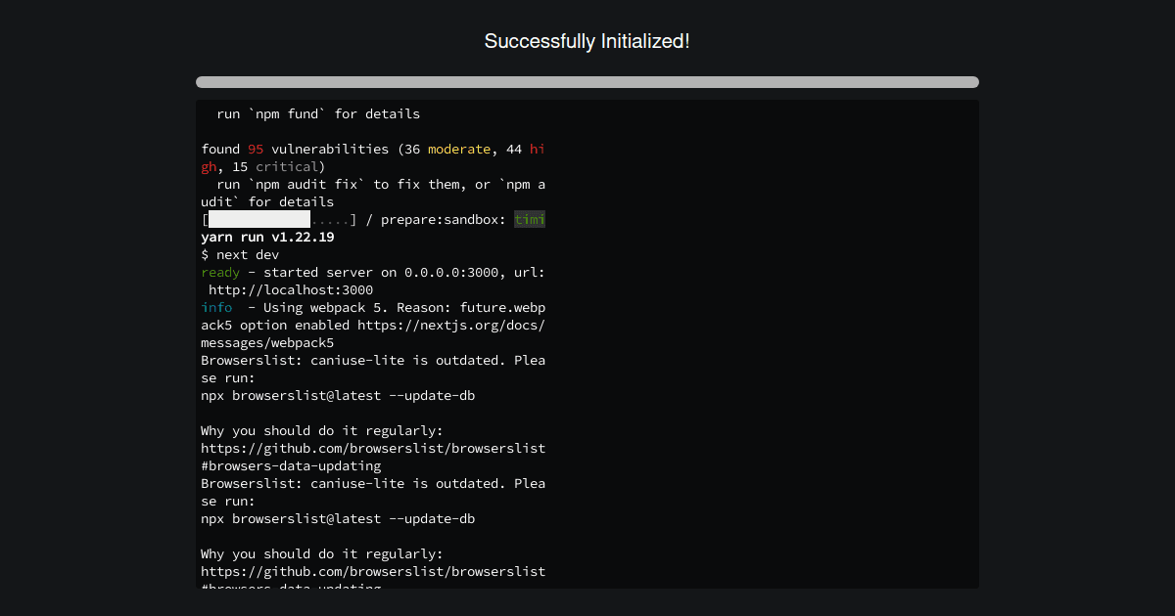Open the first browserslist GitHub link
1175x616 pixels.
(x=372, y=448)
